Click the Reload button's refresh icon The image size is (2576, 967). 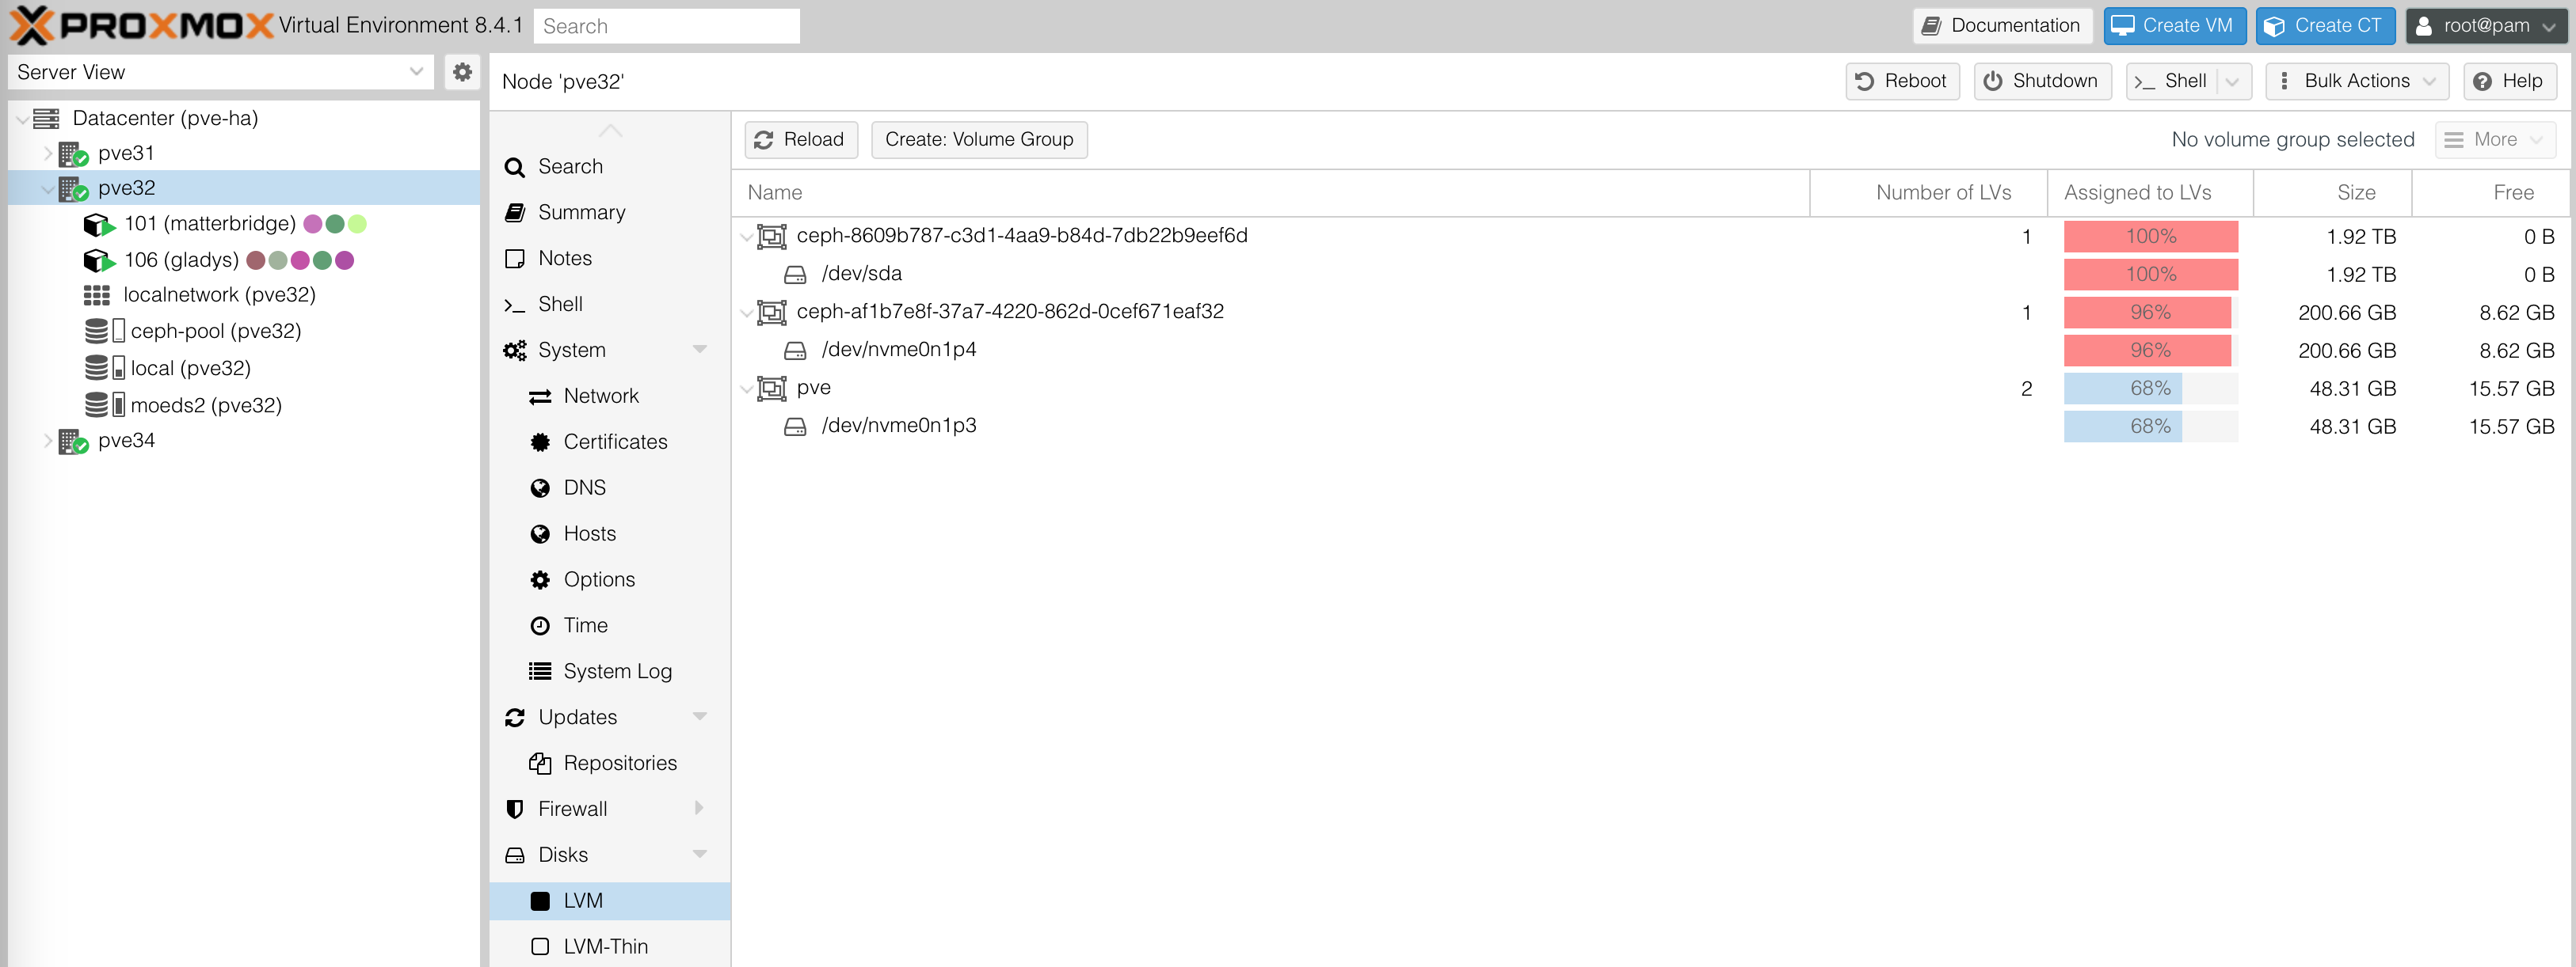[x=764, y=140]
